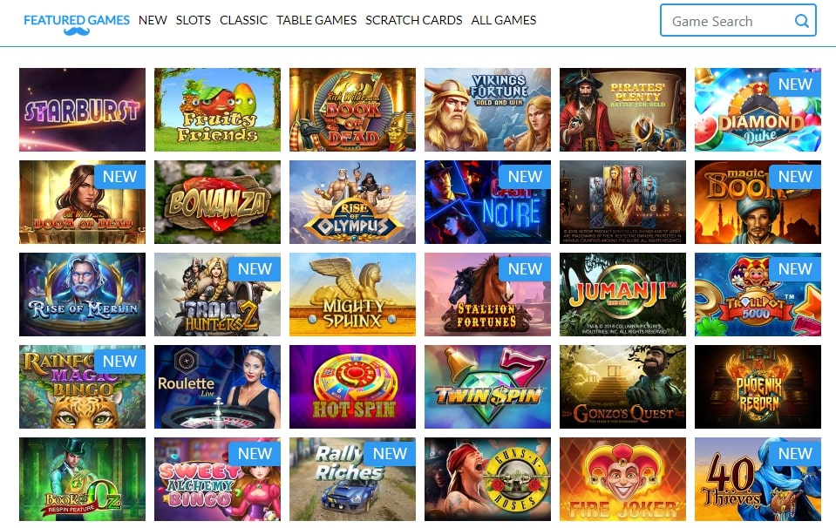836x528 pixels.
Task: Open Book of Dead game tile
Action: pos(352,110)
